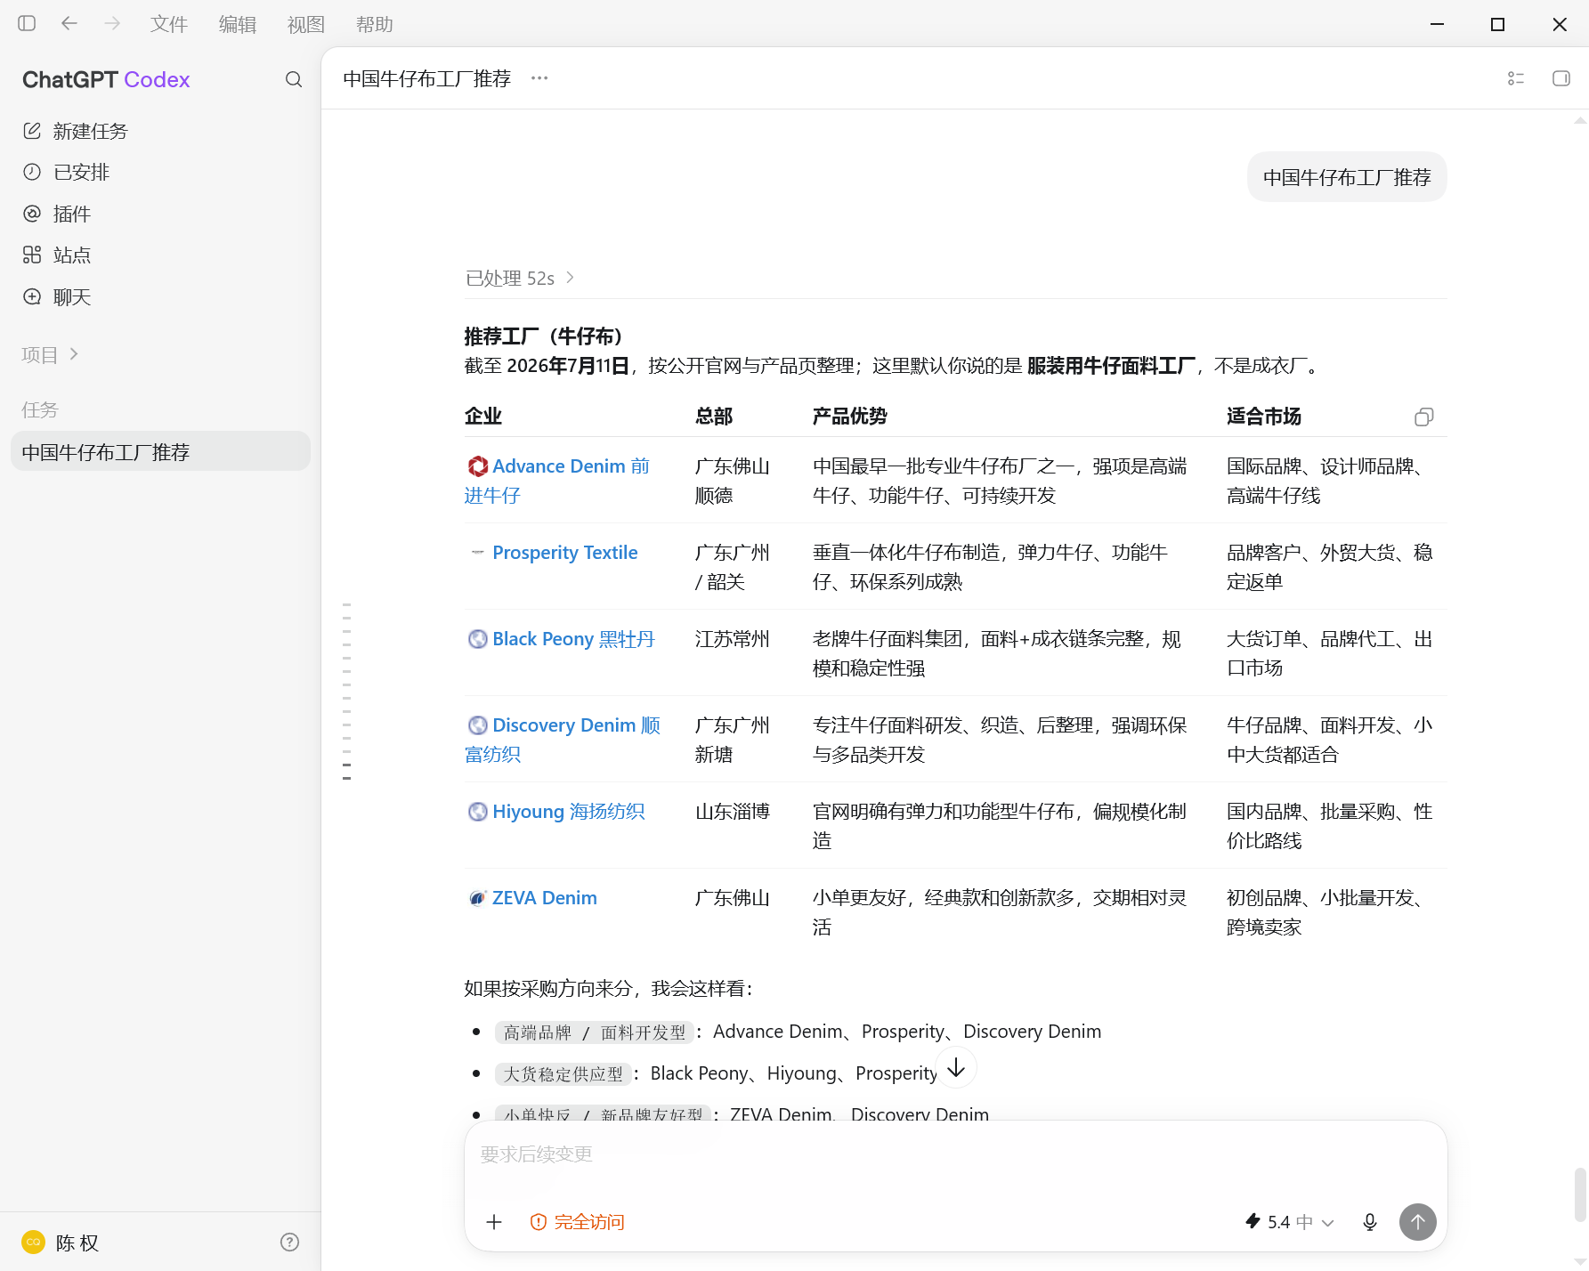Click the conversation title 中国牛仔布工厂推荐 in header

click(x=427, y=78)
